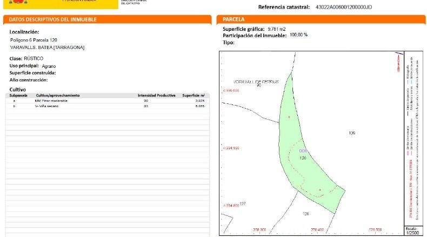Click the 'Uso principal:' label
The width and height of the screenshot is (427, 237).
(x=24, y=66)
